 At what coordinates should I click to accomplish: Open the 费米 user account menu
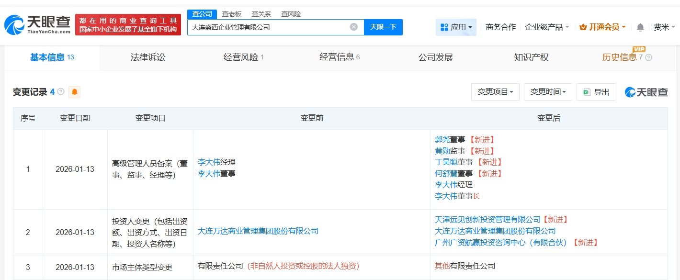click(x=664, y=27)
